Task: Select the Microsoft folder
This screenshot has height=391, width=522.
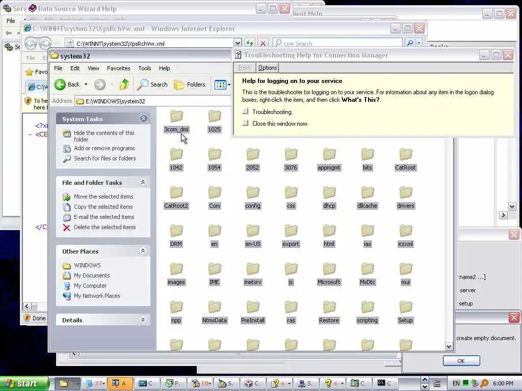Action: pyautogui.click(x=329, y=274)
